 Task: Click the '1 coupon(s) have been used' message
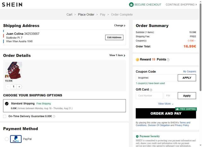click(150, 83)
